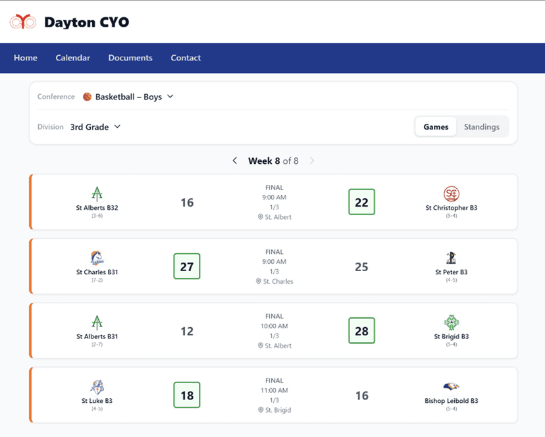This screenshot has width=545, height=437.
Task: Click St Brigid B3 team name
Action: tap(451, 336)
